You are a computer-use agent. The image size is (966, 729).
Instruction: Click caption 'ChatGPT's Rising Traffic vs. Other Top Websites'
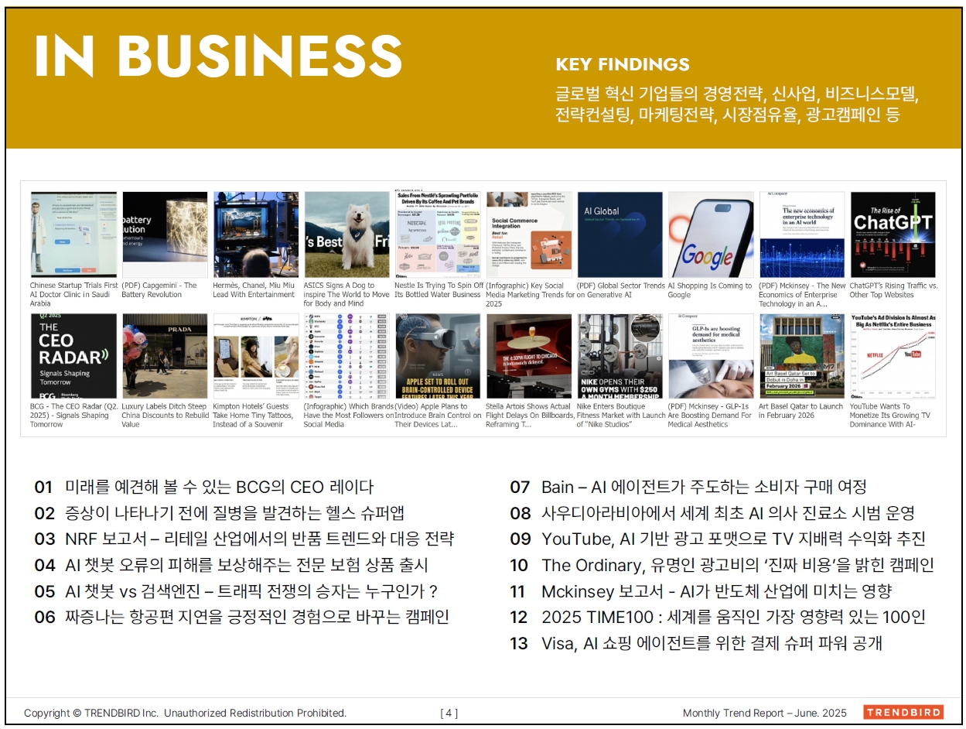coord(893,290)
